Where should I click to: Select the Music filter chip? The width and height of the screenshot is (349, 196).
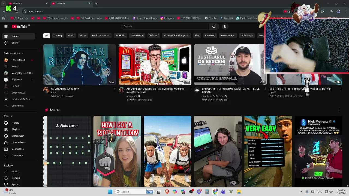pos(71,35)
